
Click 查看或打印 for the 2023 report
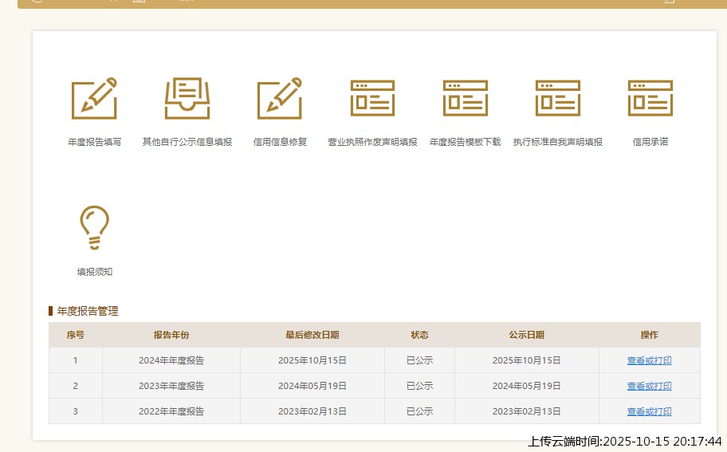[649, 386]
